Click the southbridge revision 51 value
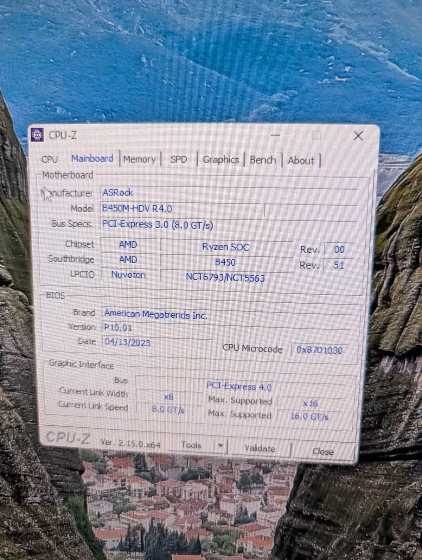Image resolution: width=422 pixels, height=560 pixels. pos(339,265)
